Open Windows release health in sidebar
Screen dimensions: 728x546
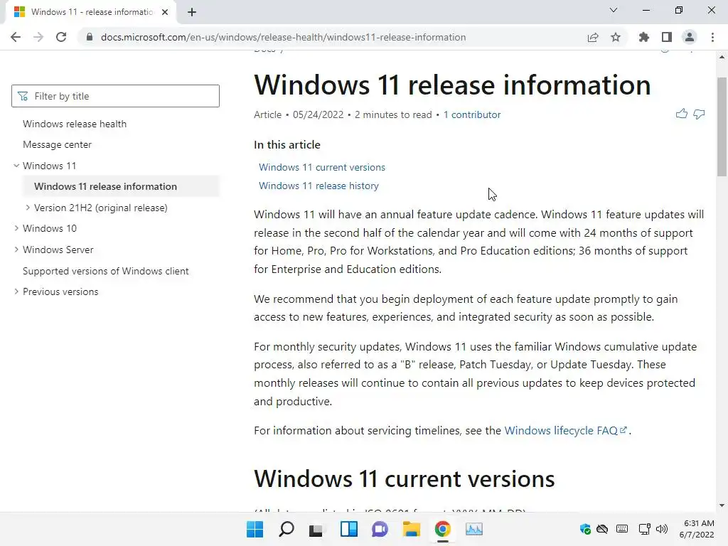[x=74, y=124]
